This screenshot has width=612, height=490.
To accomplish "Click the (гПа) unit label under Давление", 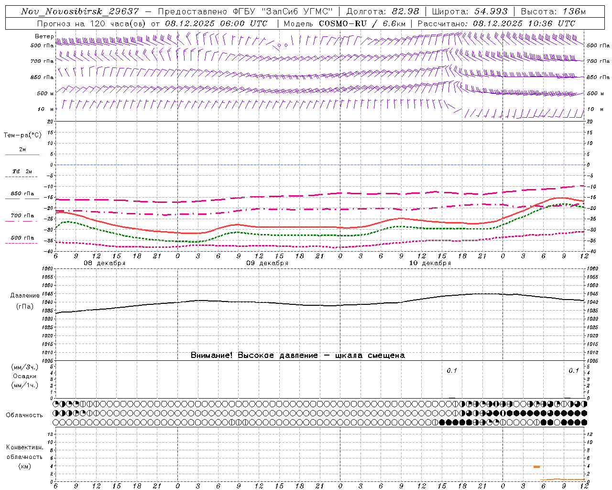I will coord(24,306).
